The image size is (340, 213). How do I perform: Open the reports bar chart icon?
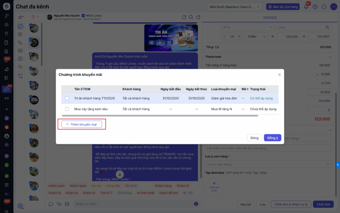7,69
